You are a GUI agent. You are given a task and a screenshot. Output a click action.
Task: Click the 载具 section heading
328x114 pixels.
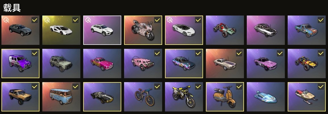coord(12,8)
